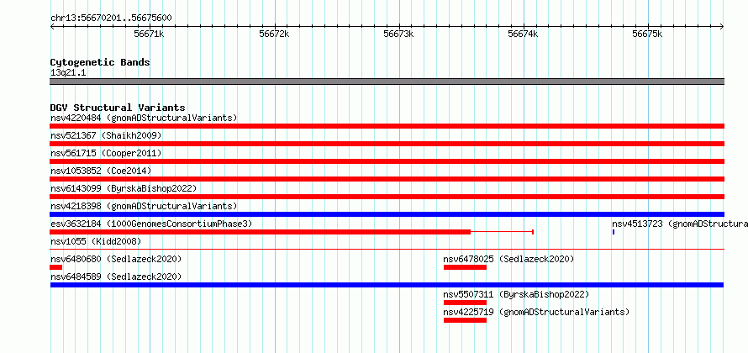Click the chr13:56670201..56675600 region label

[111, 18]
